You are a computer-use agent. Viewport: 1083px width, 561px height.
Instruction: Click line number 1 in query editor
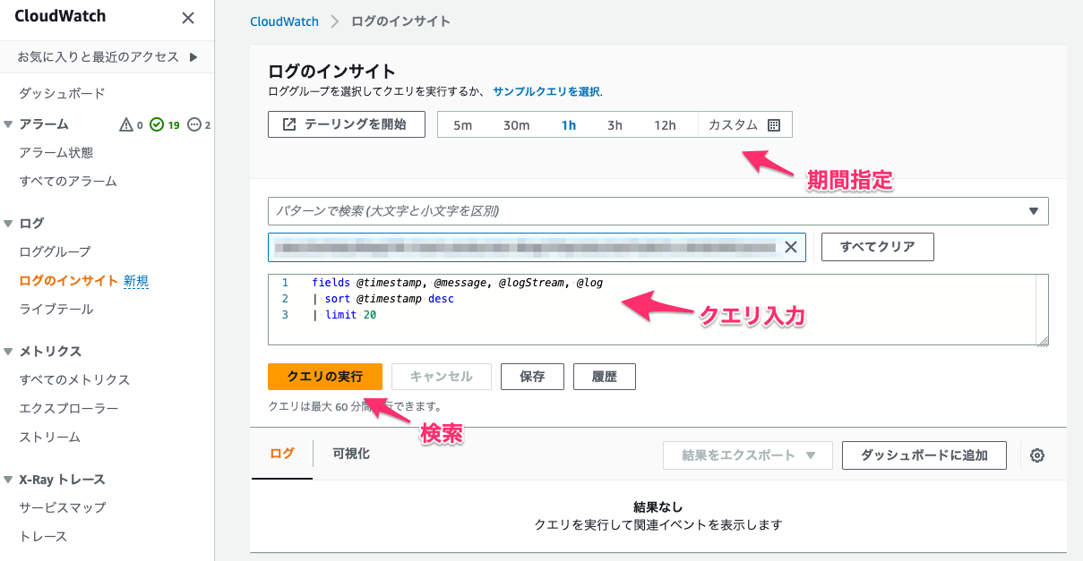(x=285, y=283)
